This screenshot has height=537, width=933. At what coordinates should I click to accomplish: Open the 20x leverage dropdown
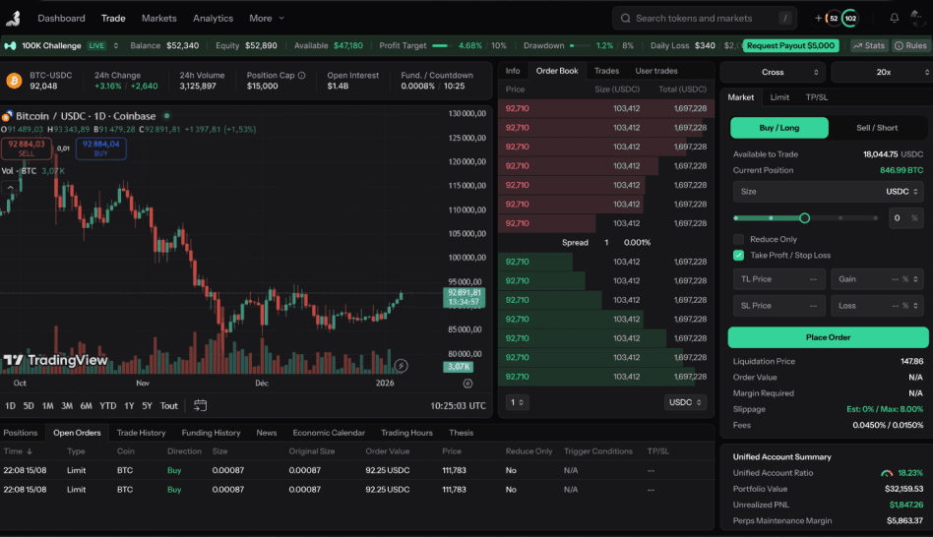click(x=883, y=72)
